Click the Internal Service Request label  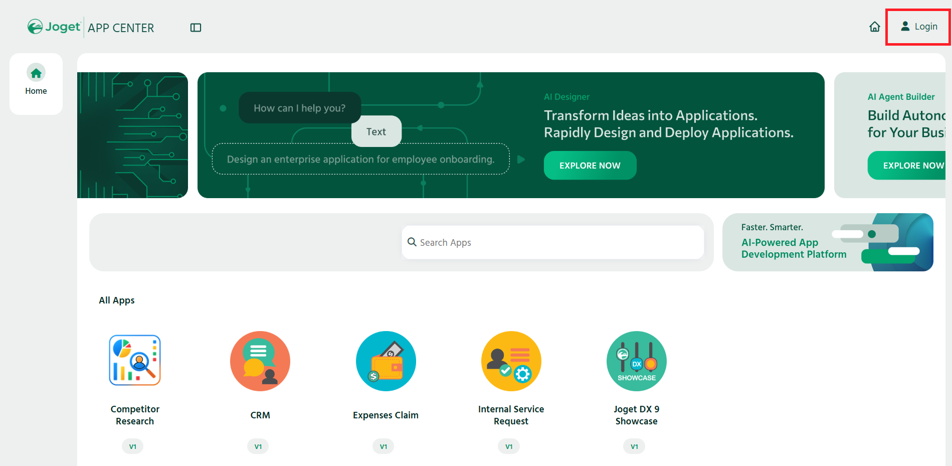(x=511, y=415)
